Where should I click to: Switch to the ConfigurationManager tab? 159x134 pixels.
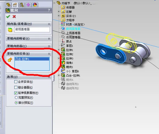coord(22,5)
